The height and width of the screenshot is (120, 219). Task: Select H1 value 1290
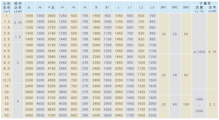(63, 33)
